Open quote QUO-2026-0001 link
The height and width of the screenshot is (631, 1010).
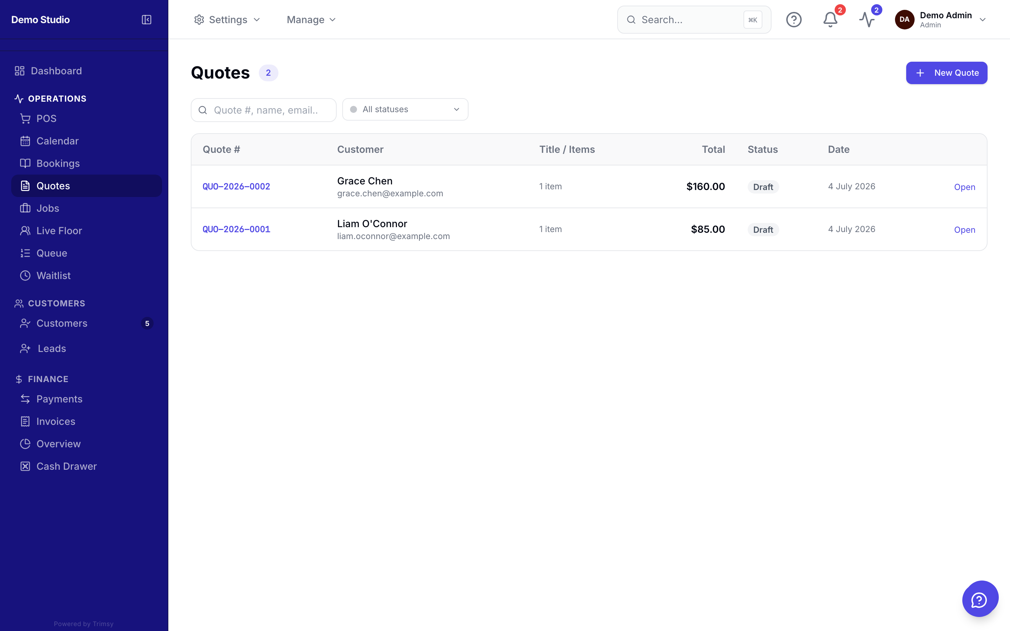coord(236,229)
